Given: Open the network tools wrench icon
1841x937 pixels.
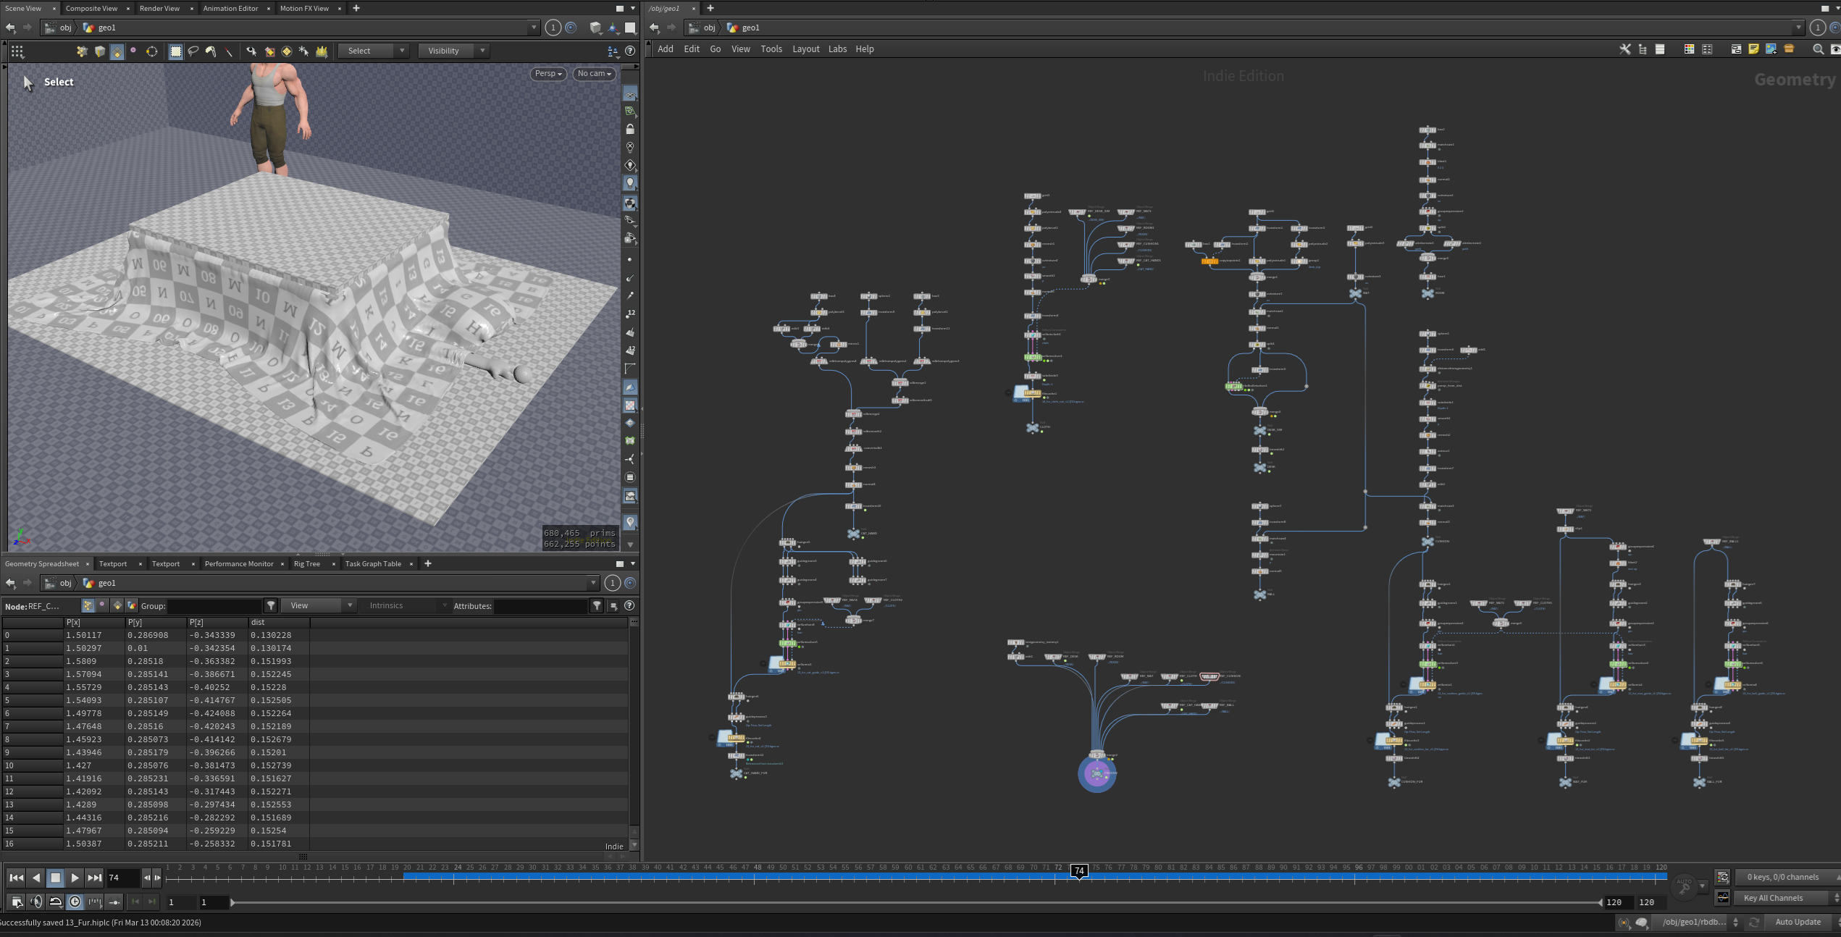Looking at the screenshot, I should pos(1625,49).
